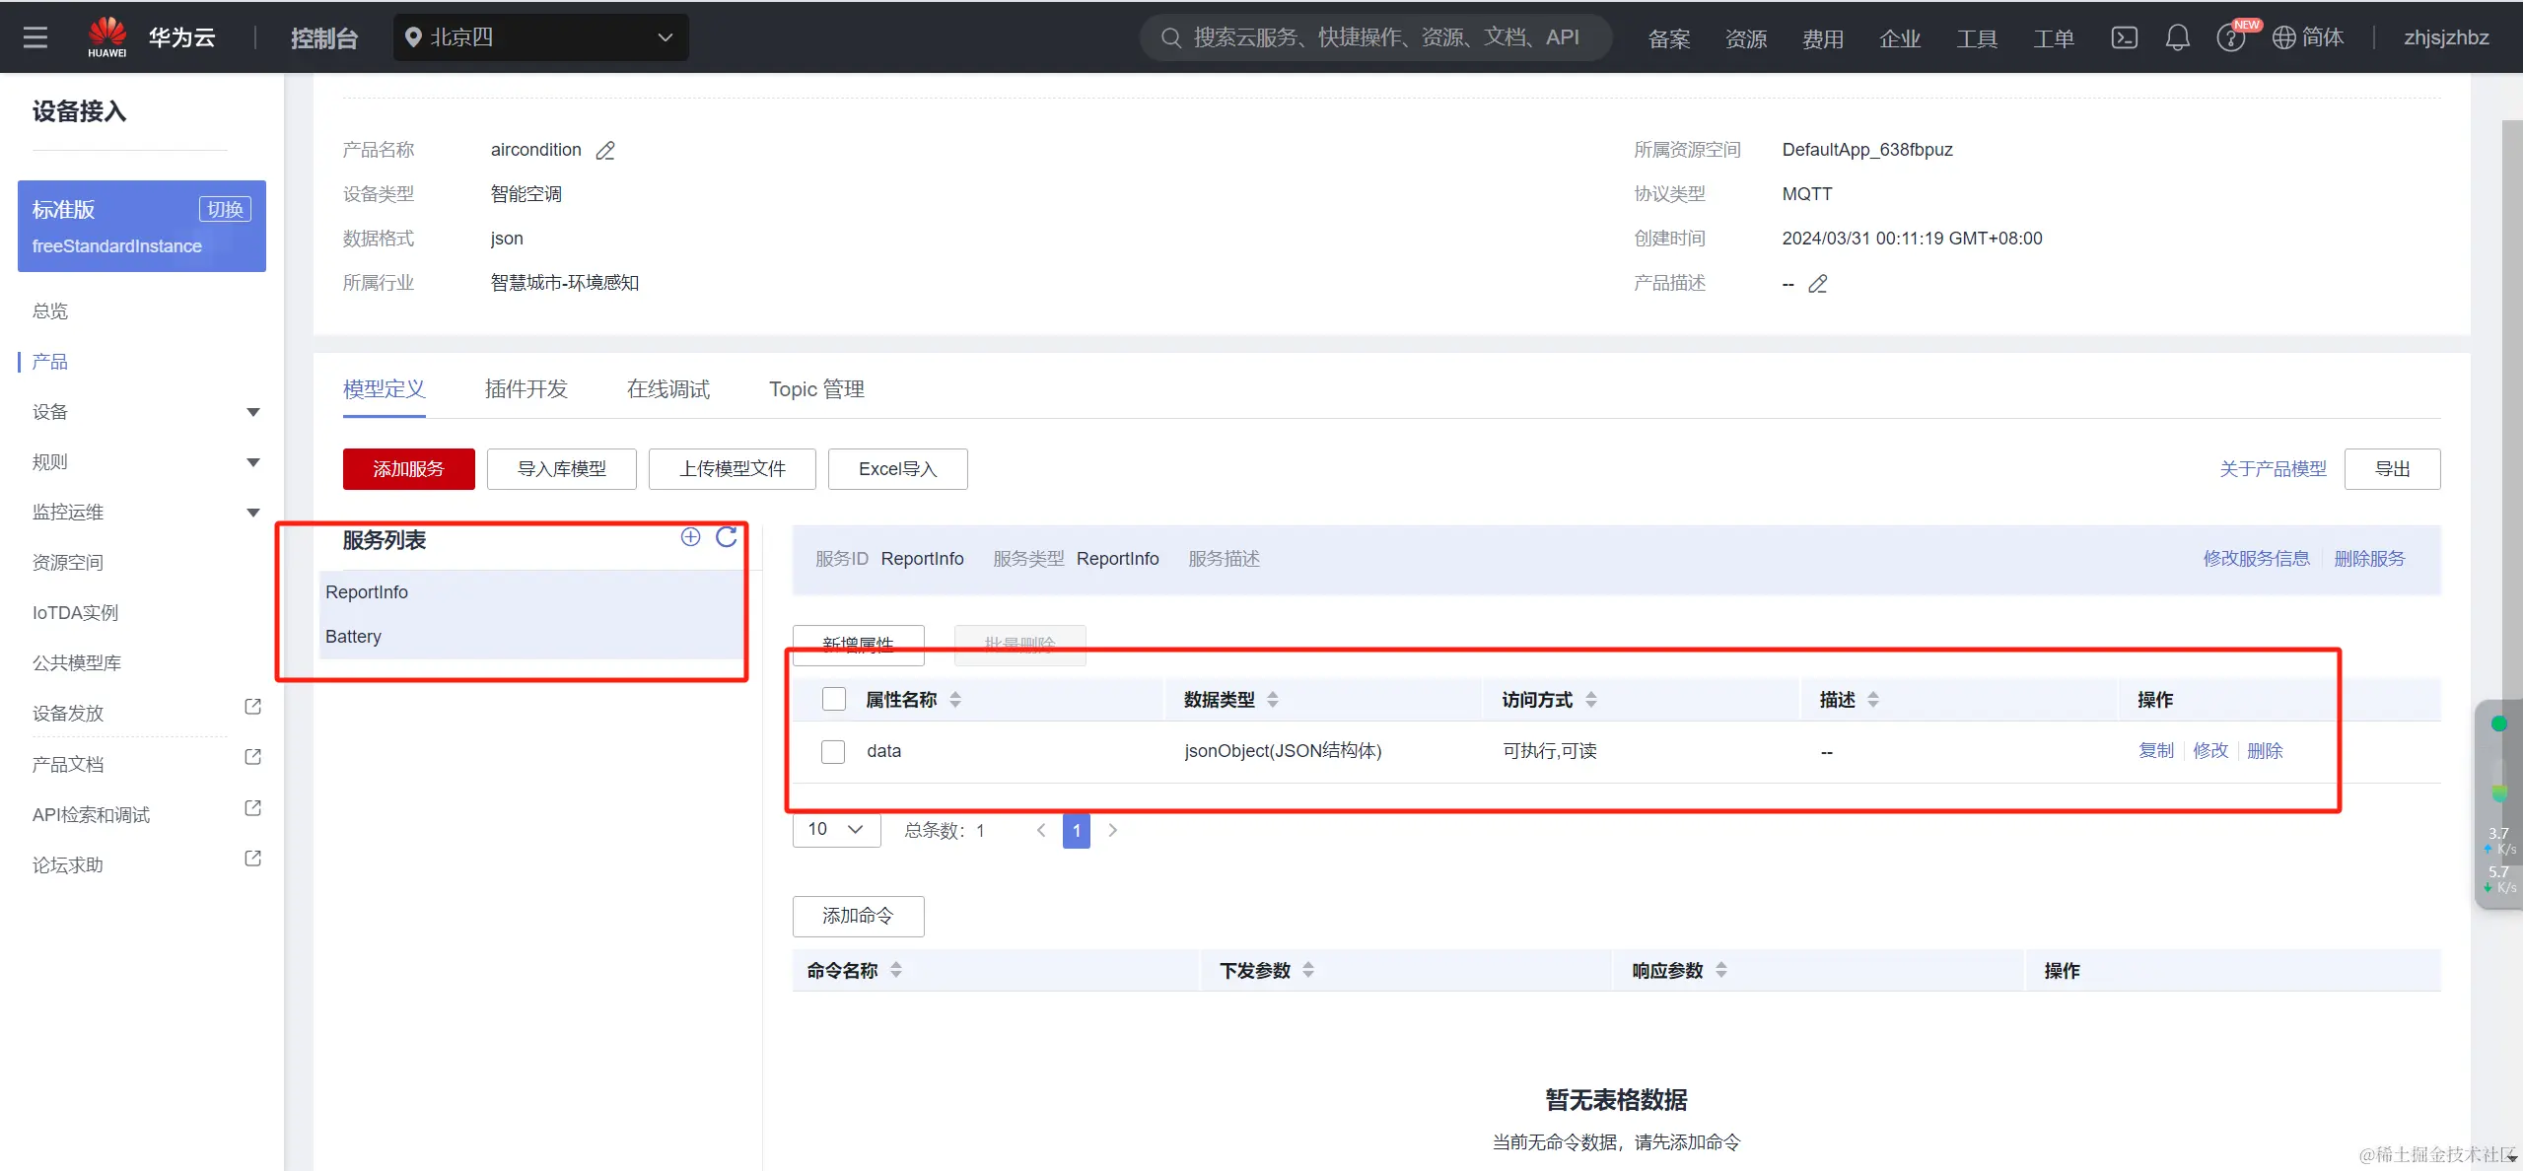
Task: Switch to the Topic 管理 tab
Action: point(816,389)
